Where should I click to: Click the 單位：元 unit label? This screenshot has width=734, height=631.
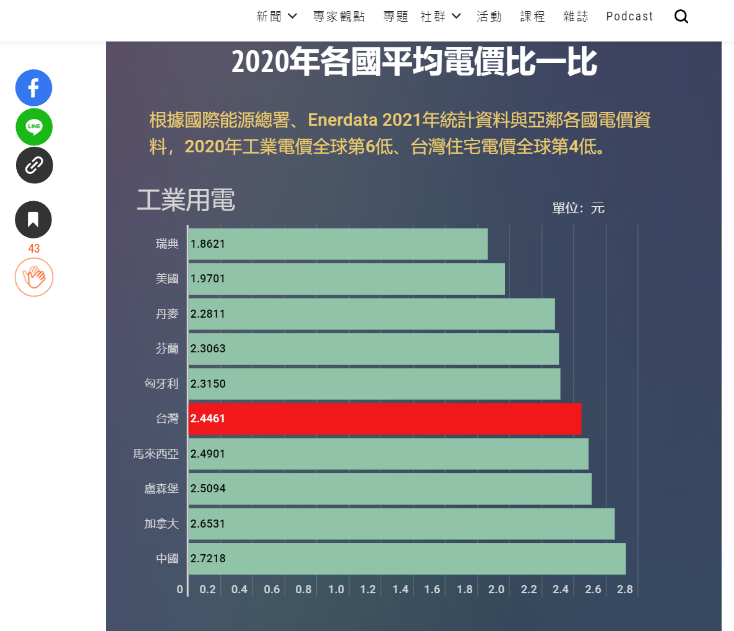point(578,208)
